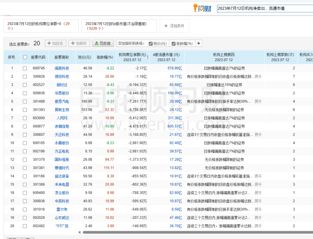Sort by 涨跌幅(%) column header
The image size is (313, 239).
pyautogui.click(x=105, y=57)
